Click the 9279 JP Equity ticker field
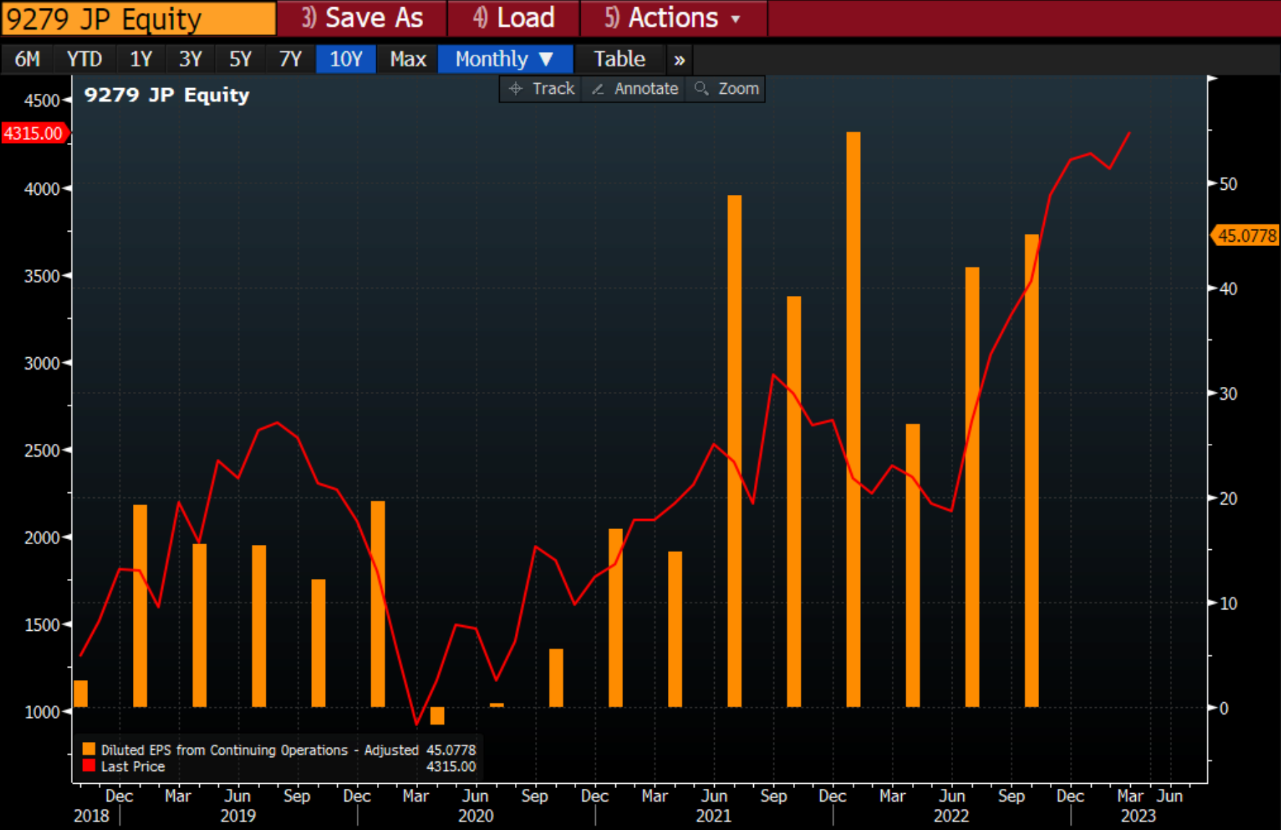The height and width of the screenshot is (830, 1281). tap(139, 19)
